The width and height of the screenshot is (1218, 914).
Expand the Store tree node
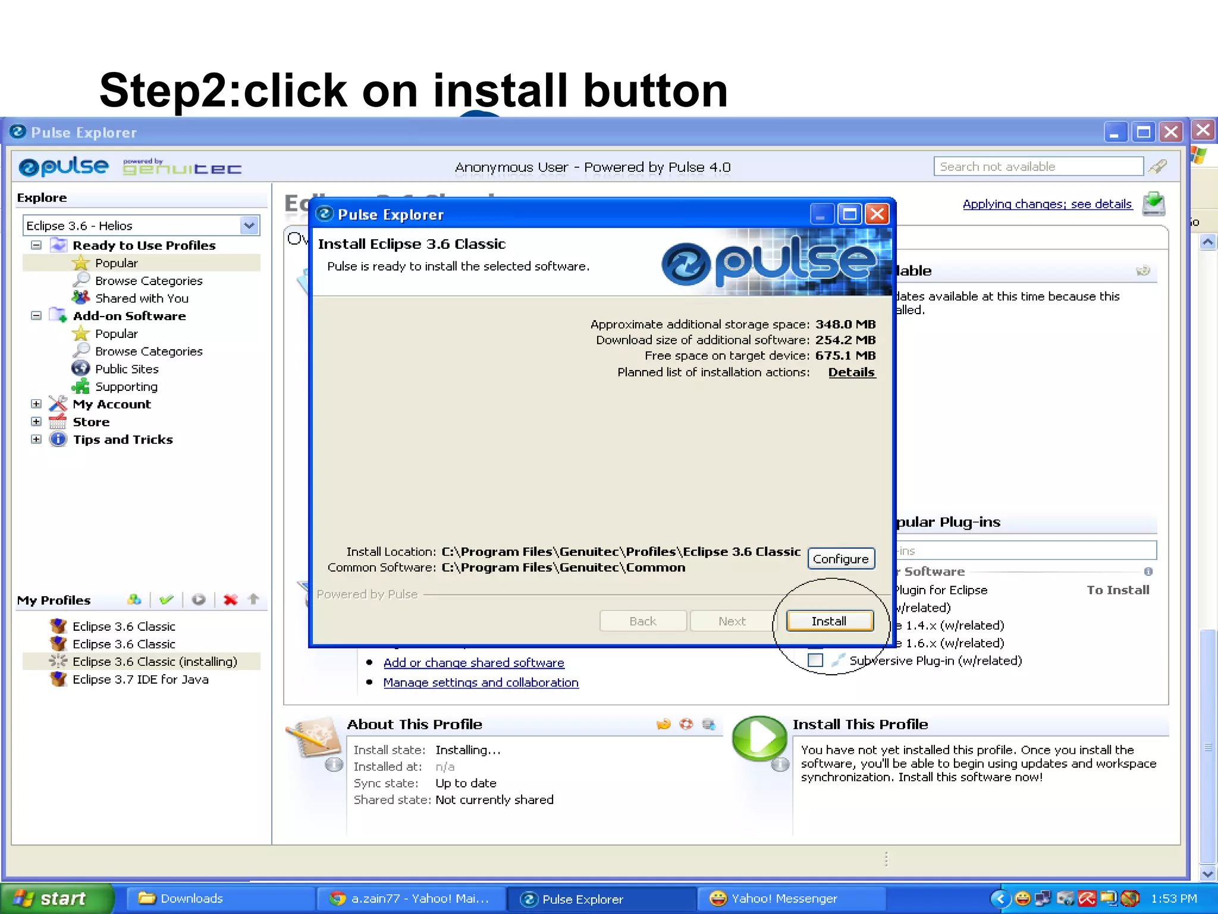click(x=36, y=421)
